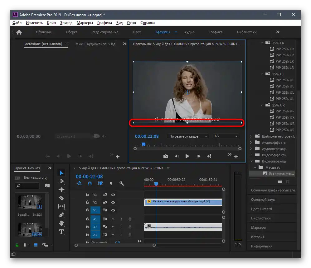Open the Графика menu in menu bar

click(104, 23)
